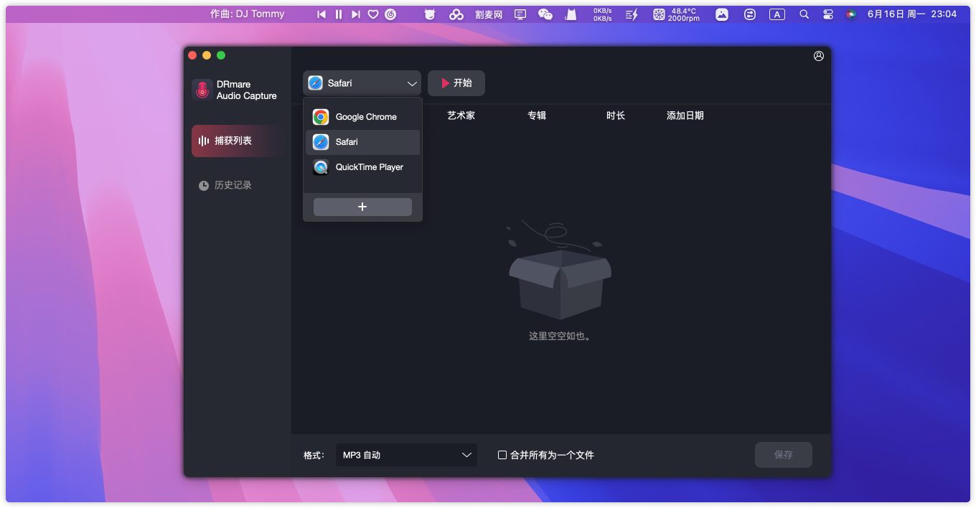Viewport: 976px width, 508px height.
Task: Open the user account icon
Action: pos(819,56)
